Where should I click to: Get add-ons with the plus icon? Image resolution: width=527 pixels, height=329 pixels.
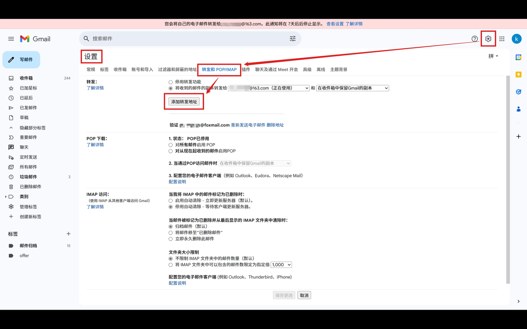tap(518, 136)
